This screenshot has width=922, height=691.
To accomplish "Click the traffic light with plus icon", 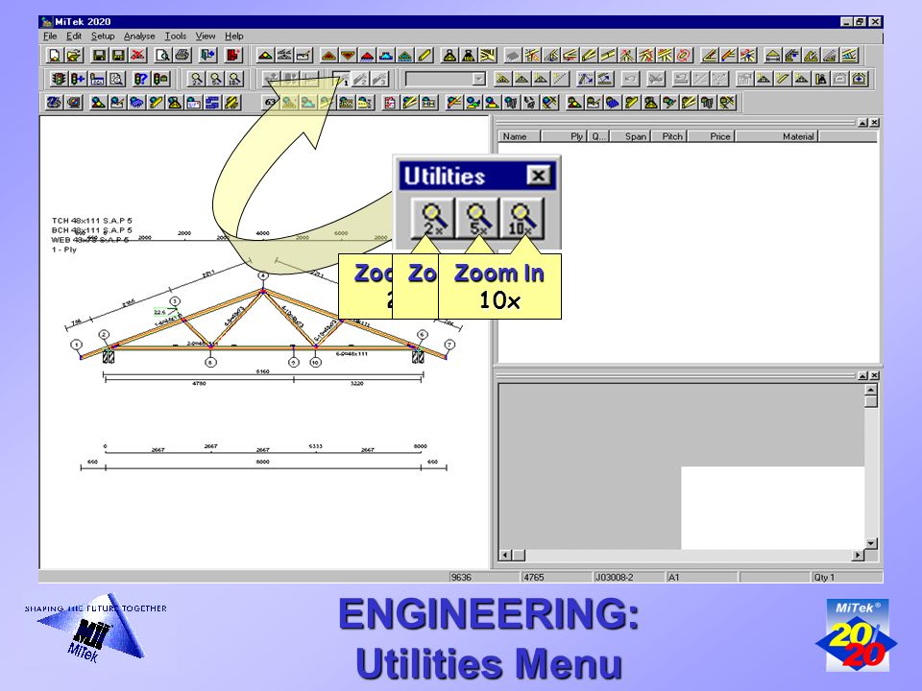I will coord(78,79).
